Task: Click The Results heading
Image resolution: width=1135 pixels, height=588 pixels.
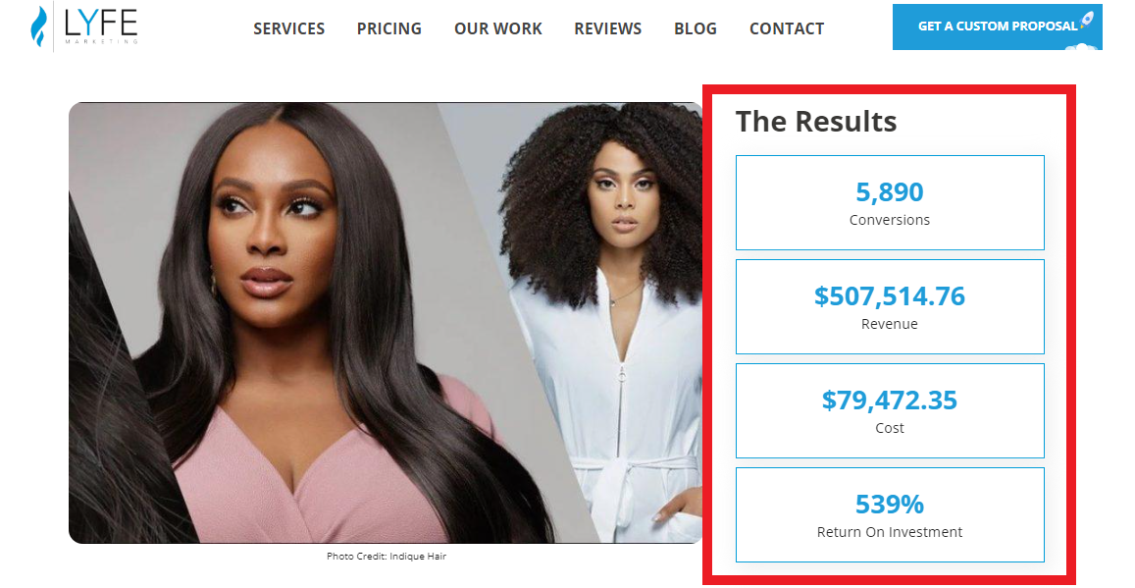Action: click(816, 122)
